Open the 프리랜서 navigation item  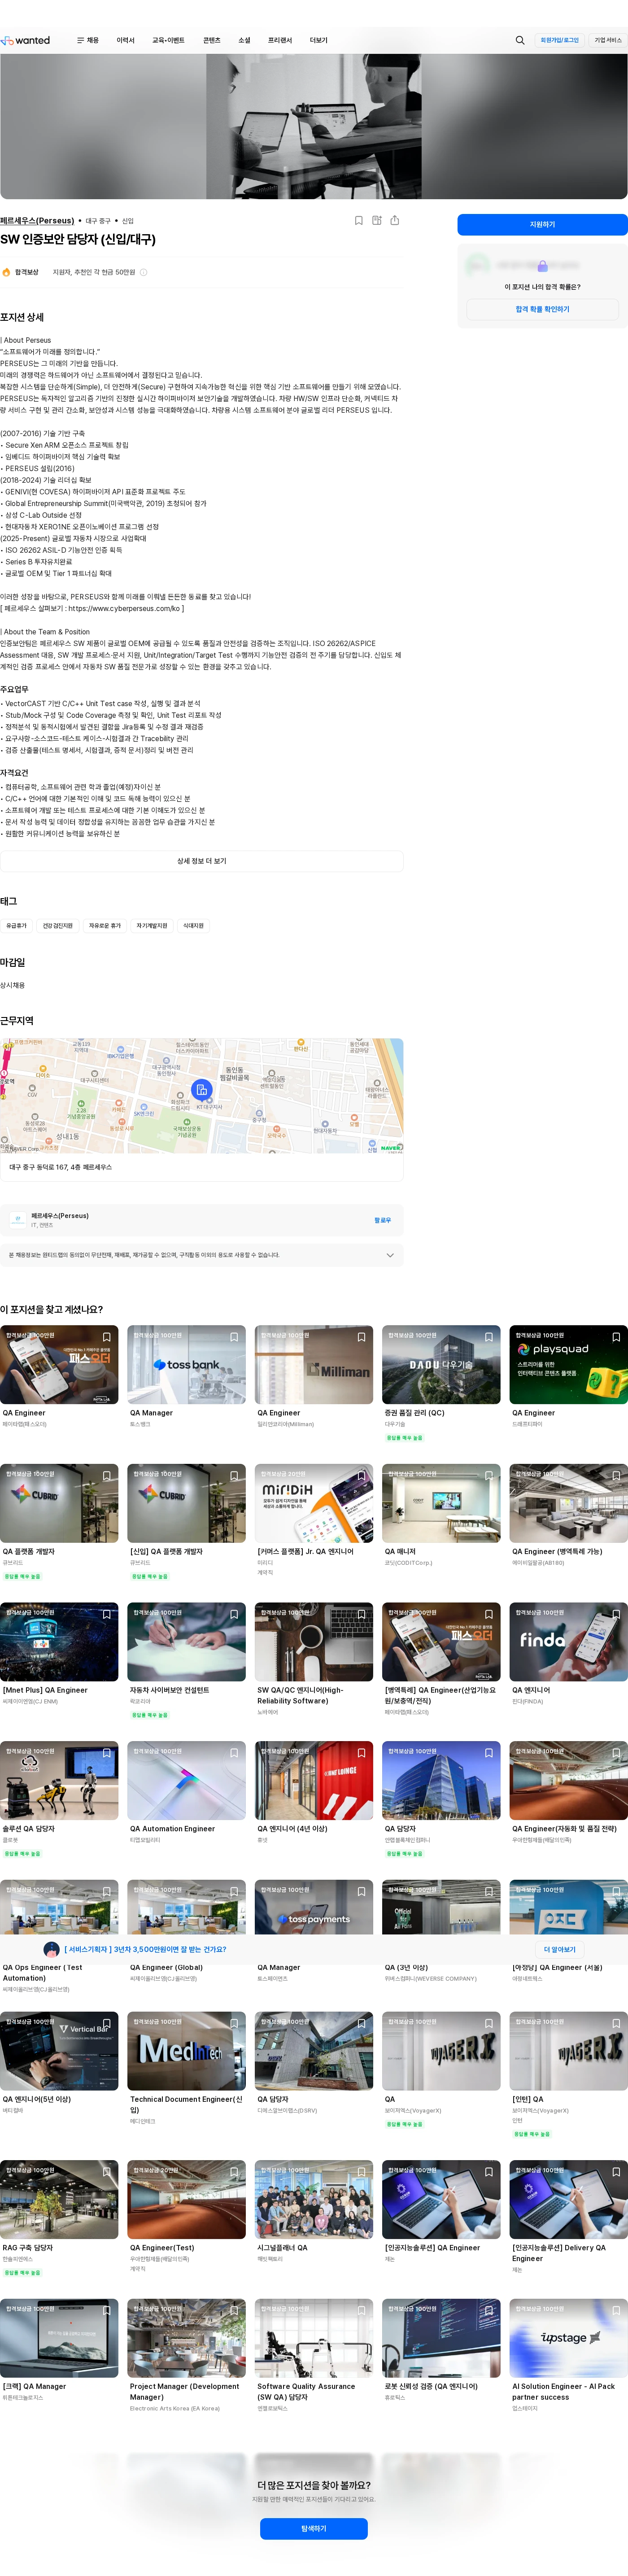[280, 40]
